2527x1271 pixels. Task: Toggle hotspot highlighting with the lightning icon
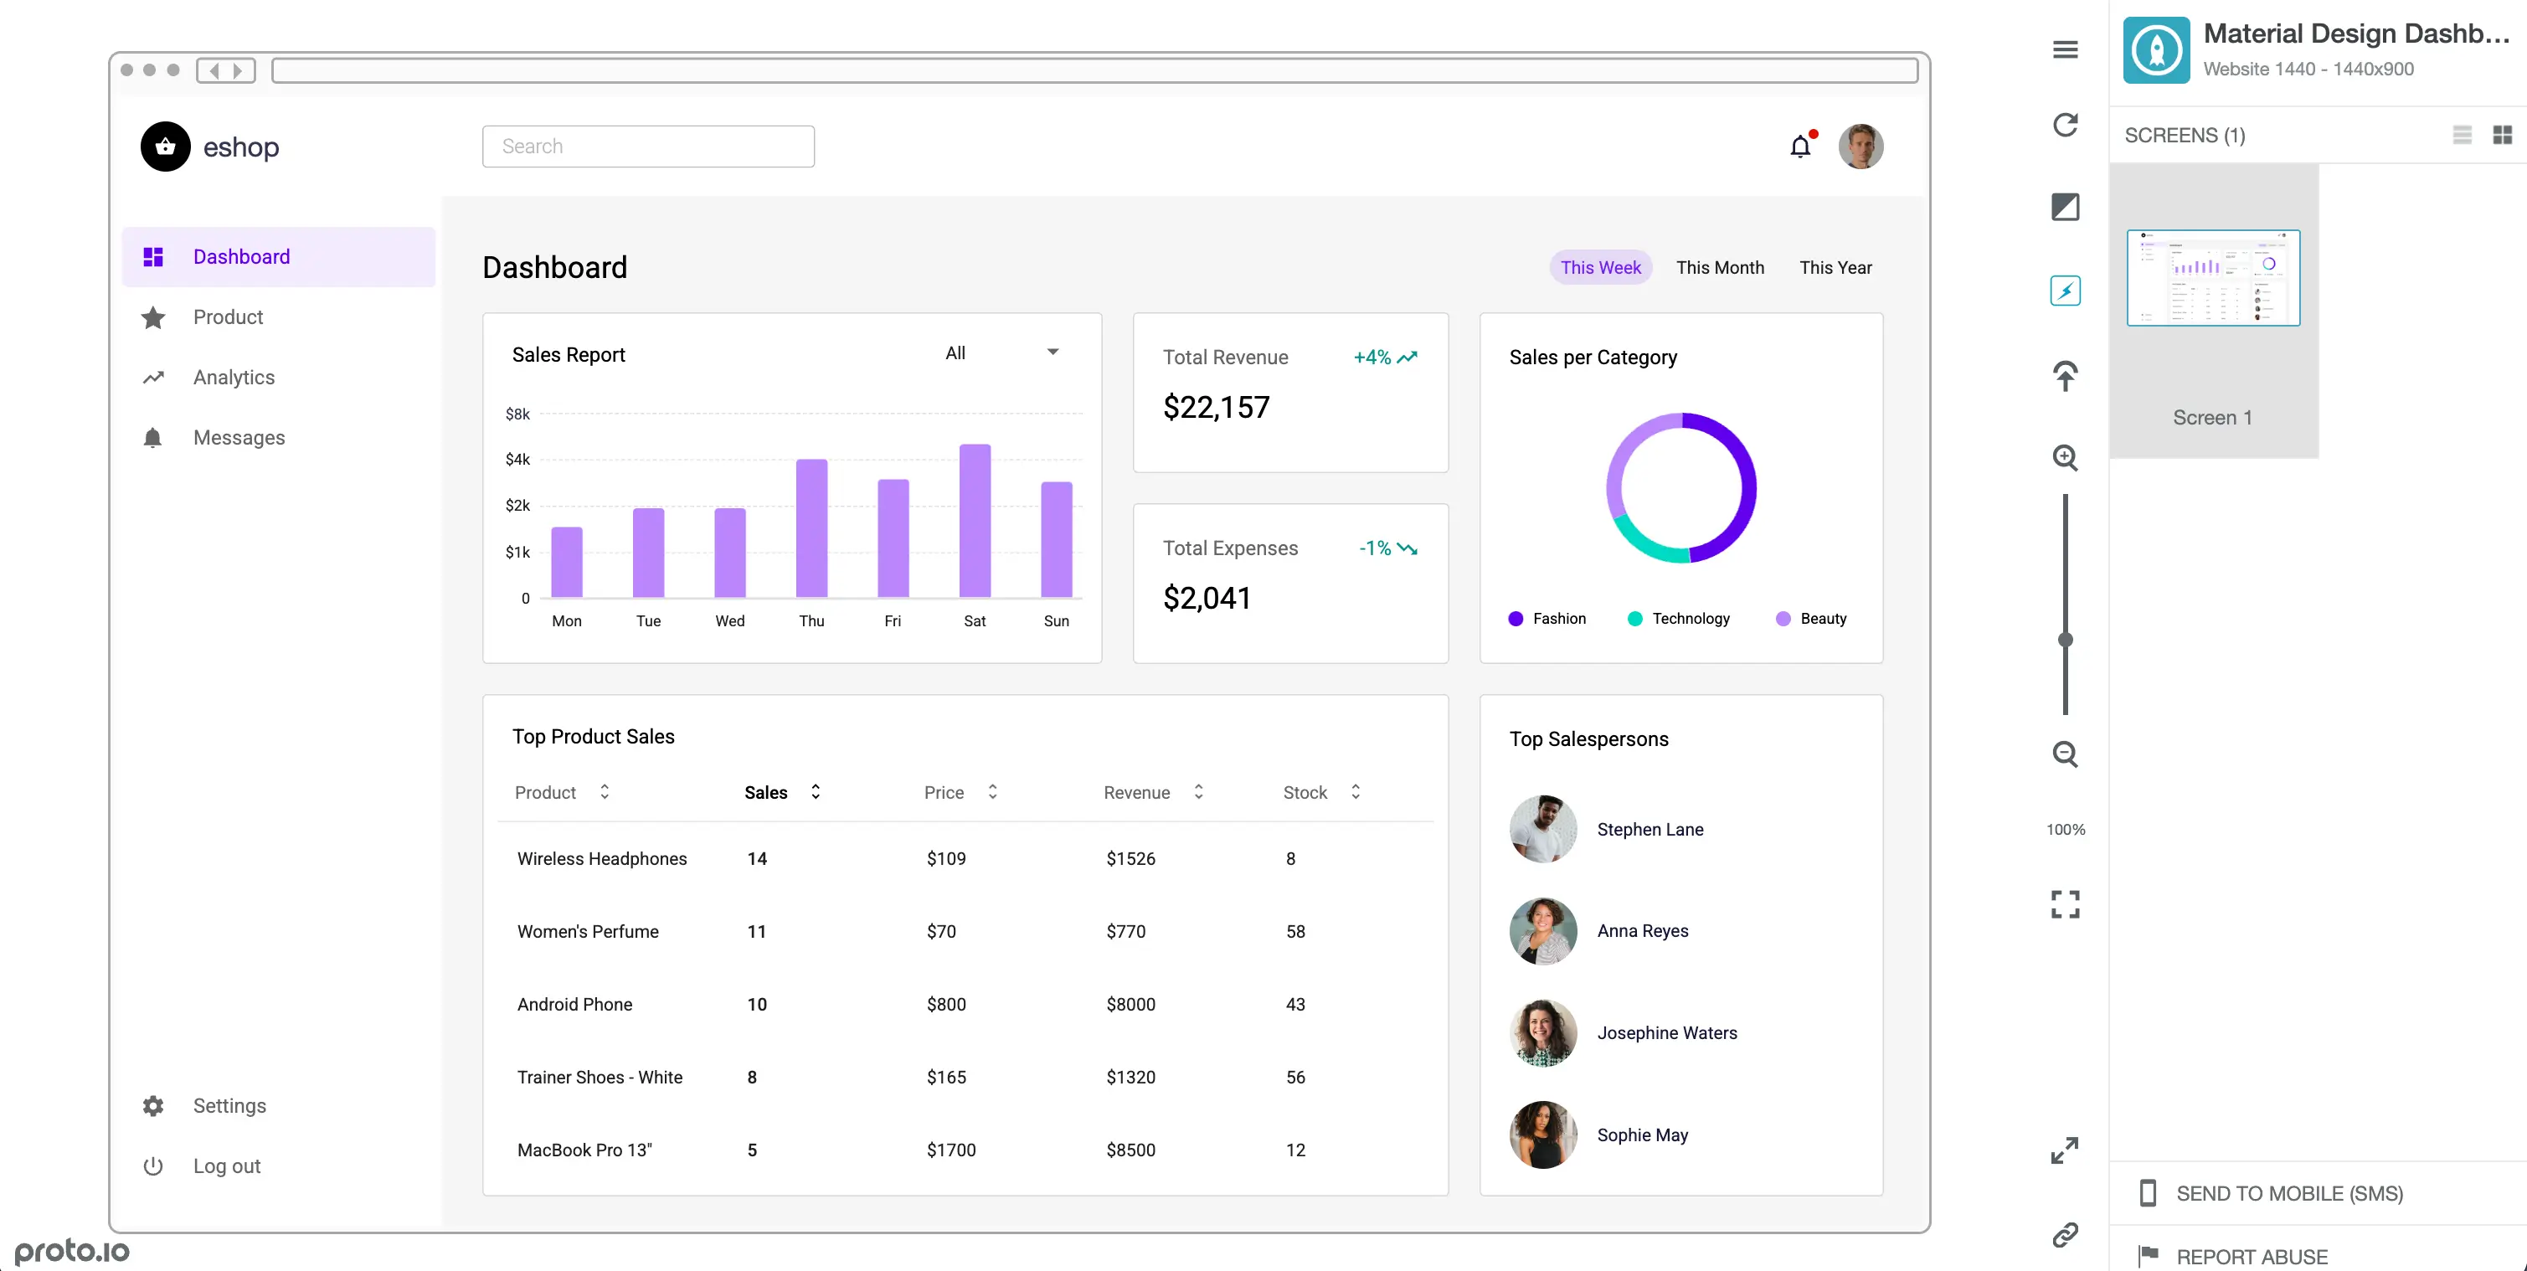2065,291
